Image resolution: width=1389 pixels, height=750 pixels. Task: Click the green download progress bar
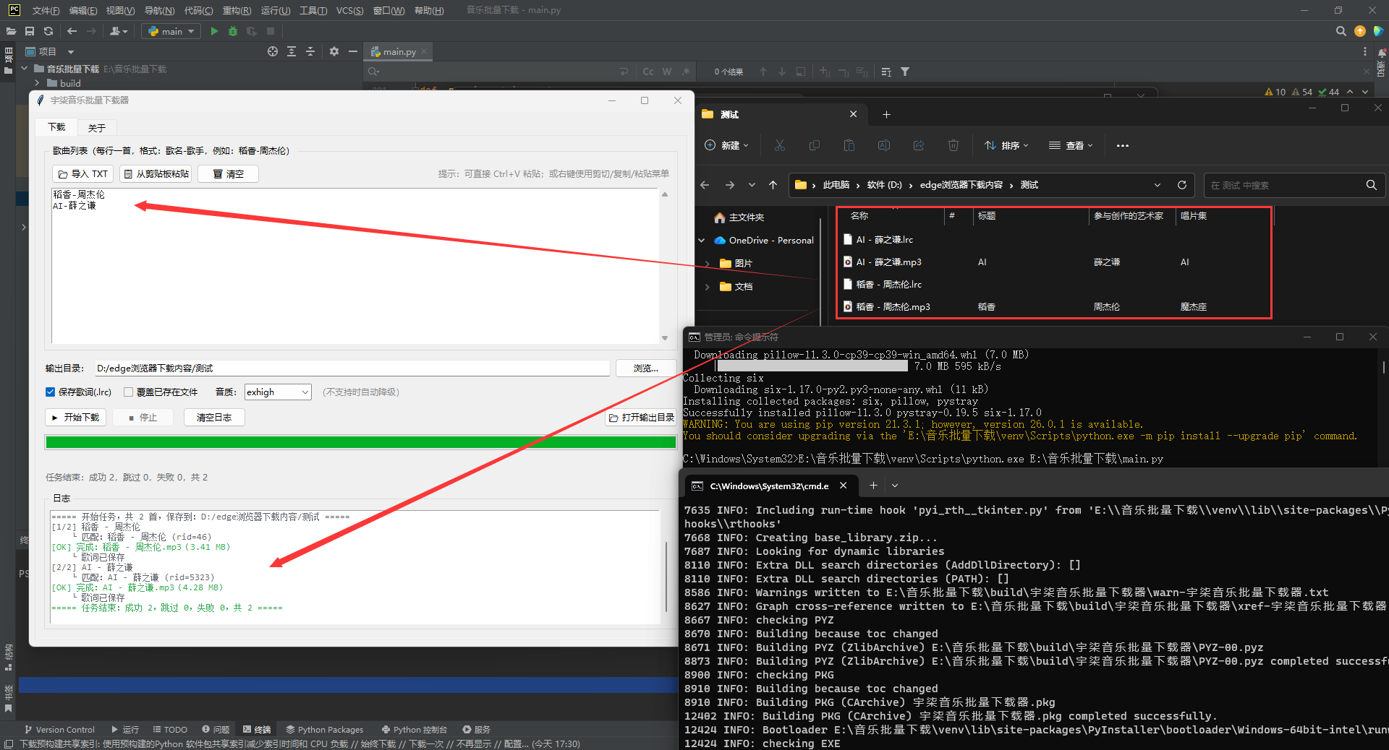tap(360, 442)
